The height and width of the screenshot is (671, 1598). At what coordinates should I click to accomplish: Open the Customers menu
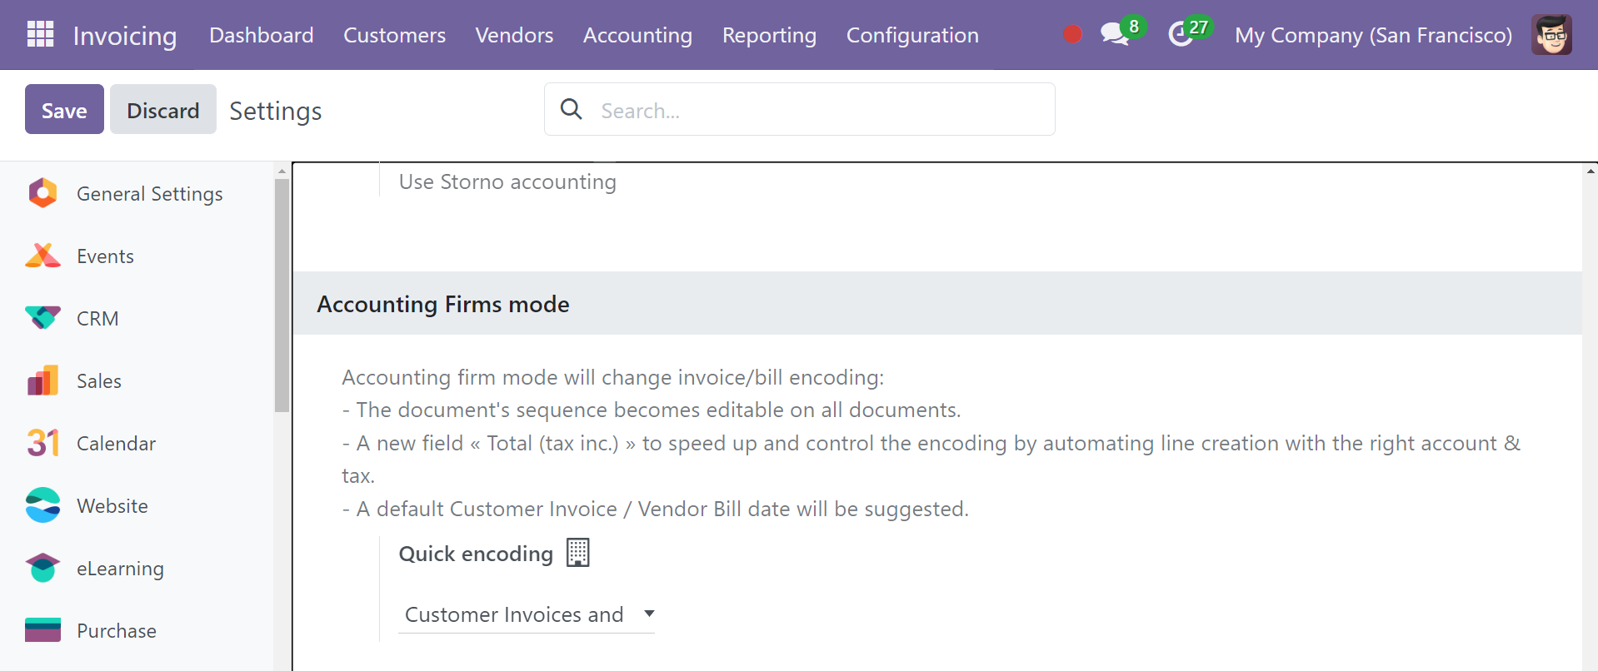394,35
